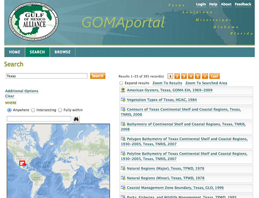The height and width of the screenshot is (198, 259).
Task: Click the icon beside Bathymetry of Continental Shelf
Action: [123, 124]
